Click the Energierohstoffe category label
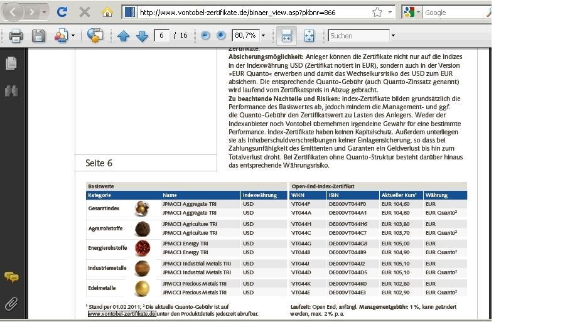 pyautogui.click(x=108, y=248)
